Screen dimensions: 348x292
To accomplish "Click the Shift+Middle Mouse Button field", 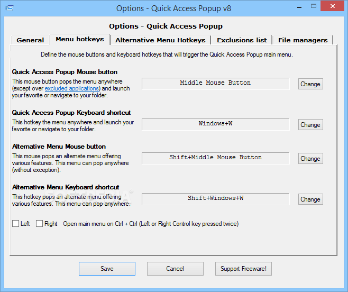I will [x=215, y=158].
